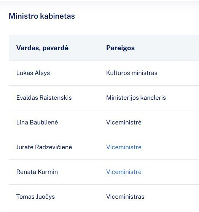Click the name Renata Kurmin

coord(37,172)
